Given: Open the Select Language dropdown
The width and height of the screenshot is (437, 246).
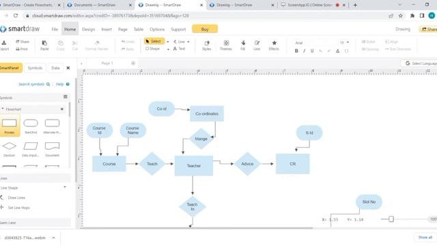Looking at the screenshot, I should [421, 64].
